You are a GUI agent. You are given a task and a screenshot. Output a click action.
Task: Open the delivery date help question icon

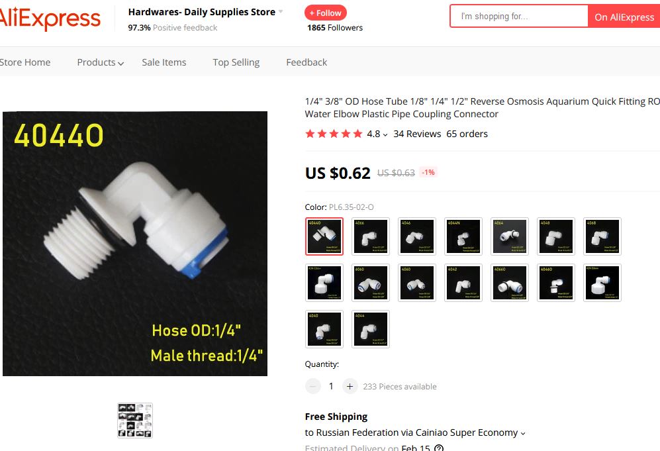click(439, 448)
